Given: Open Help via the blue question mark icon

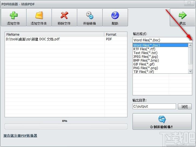Looking at the screenshot, I should (115, 15).
